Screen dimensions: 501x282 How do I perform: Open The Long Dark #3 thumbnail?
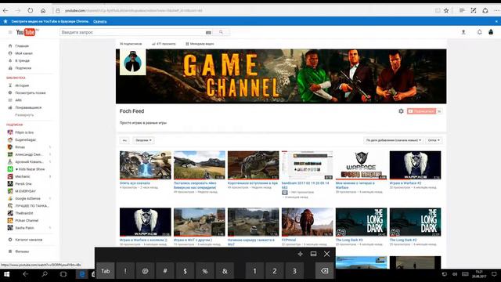[361, 222]
